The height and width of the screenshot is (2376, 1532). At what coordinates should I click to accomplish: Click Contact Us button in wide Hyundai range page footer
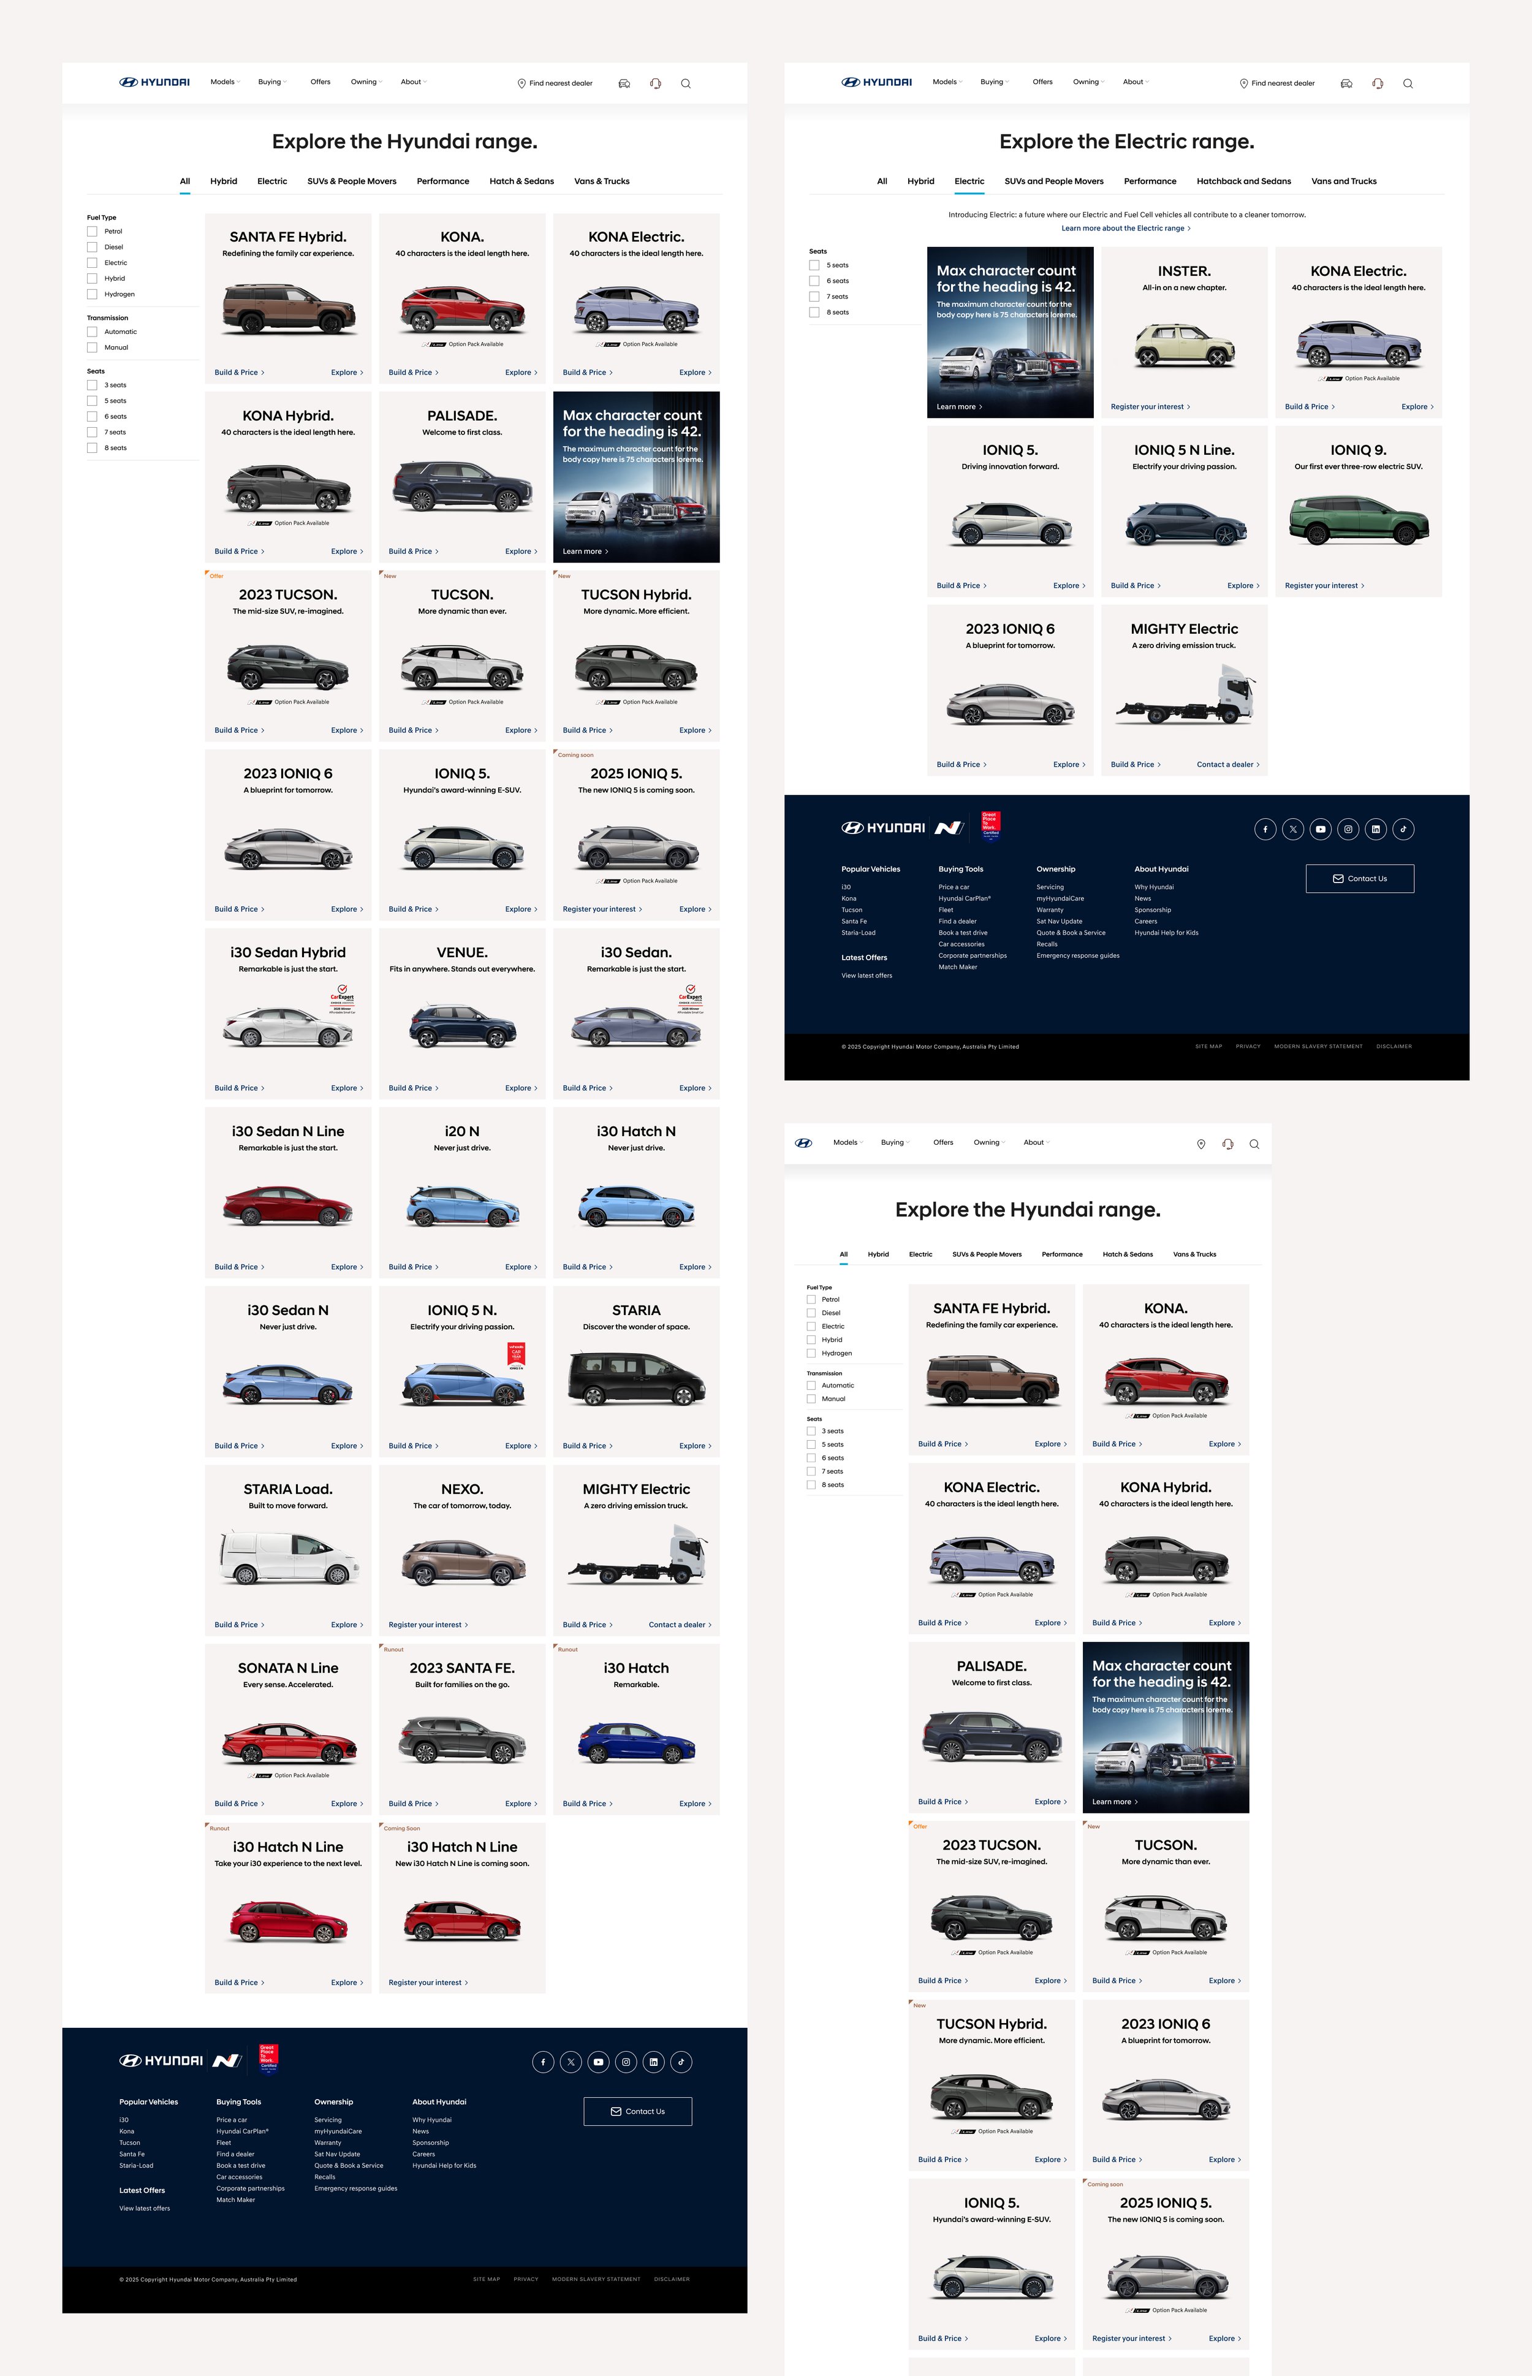(x=638, y=2111)
